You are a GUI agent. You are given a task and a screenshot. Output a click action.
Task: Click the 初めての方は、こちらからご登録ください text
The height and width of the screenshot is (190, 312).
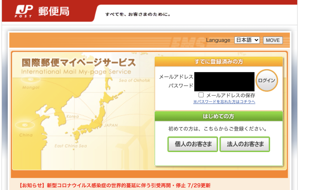click(218, 129)
